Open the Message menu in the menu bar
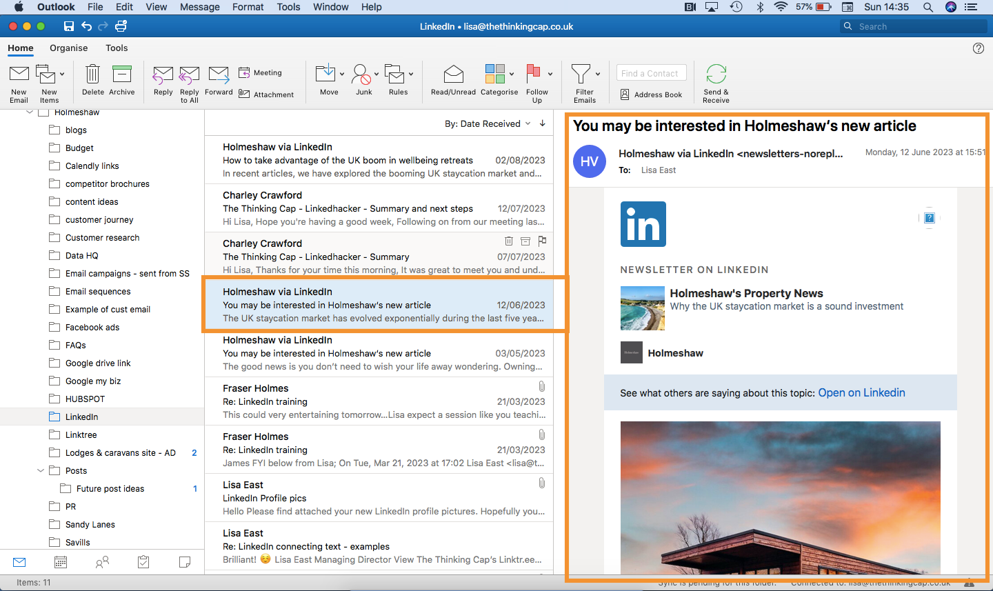Screen dimensions: 993x591 coord(199,7)
